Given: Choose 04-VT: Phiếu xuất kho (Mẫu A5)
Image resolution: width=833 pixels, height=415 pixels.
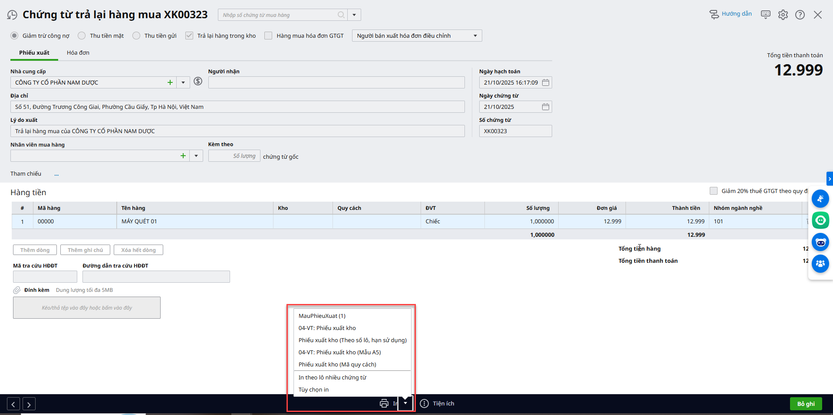Looking at the screenshot, I should click(x=339, y=352).
